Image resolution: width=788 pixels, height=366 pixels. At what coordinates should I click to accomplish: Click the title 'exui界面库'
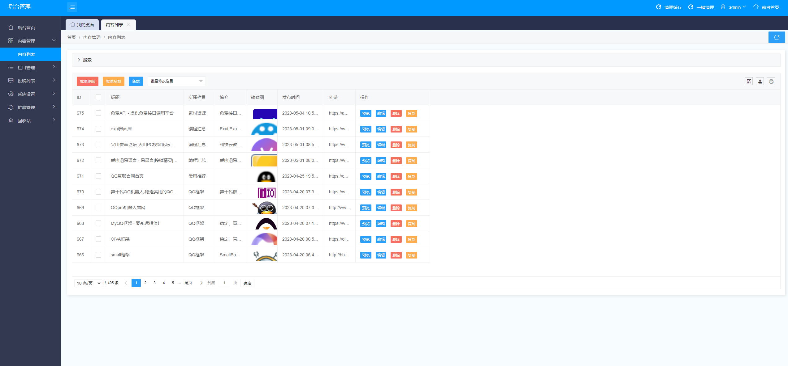click(x=121, y=129)
